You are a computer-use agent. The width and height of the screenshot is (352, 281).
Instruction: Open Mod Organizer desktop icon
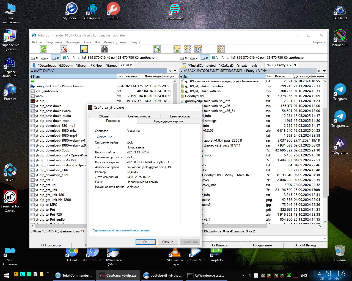(10, 257)
